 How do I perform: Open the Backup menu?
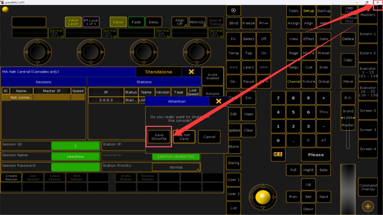click(x=323, y=11)
